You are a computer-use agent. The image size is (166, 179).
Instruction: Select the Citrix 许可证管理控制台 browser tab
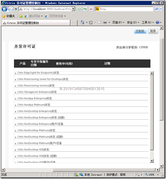pos(36,23)
